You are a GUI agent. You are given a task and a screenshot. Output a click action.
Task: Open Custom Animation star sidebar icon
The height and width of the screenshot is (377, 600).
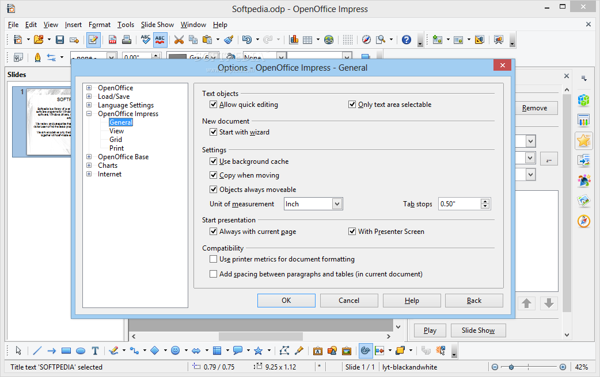pyautogui.click(x=583, y=141)
